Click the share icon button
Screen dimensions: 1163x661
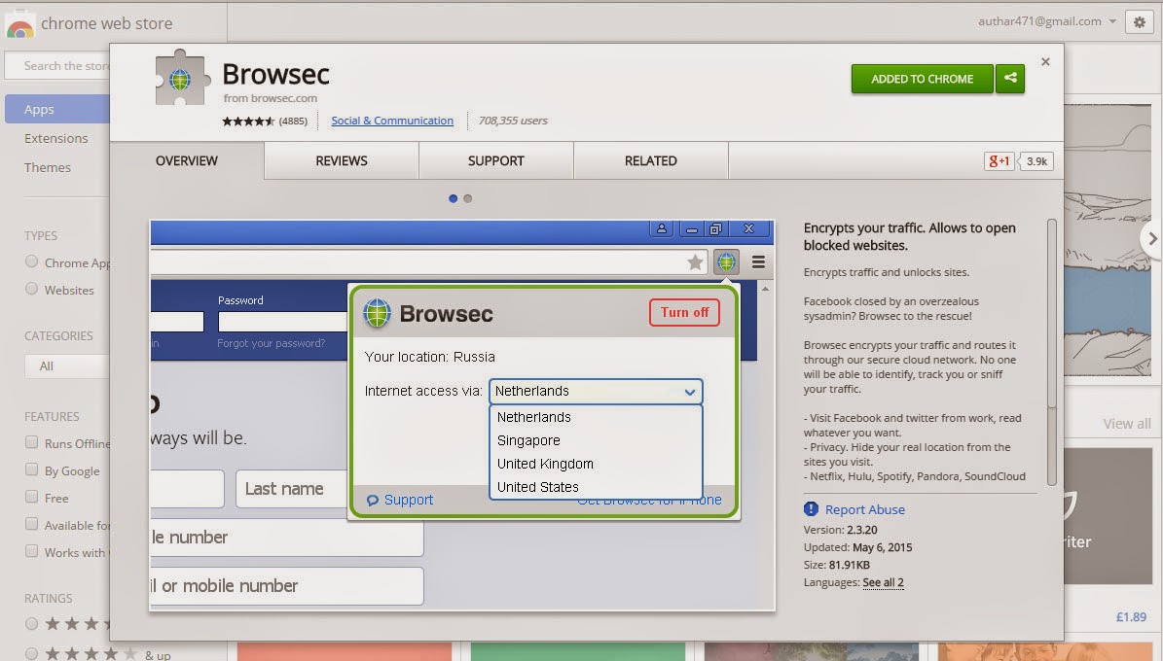[1010, 79]
